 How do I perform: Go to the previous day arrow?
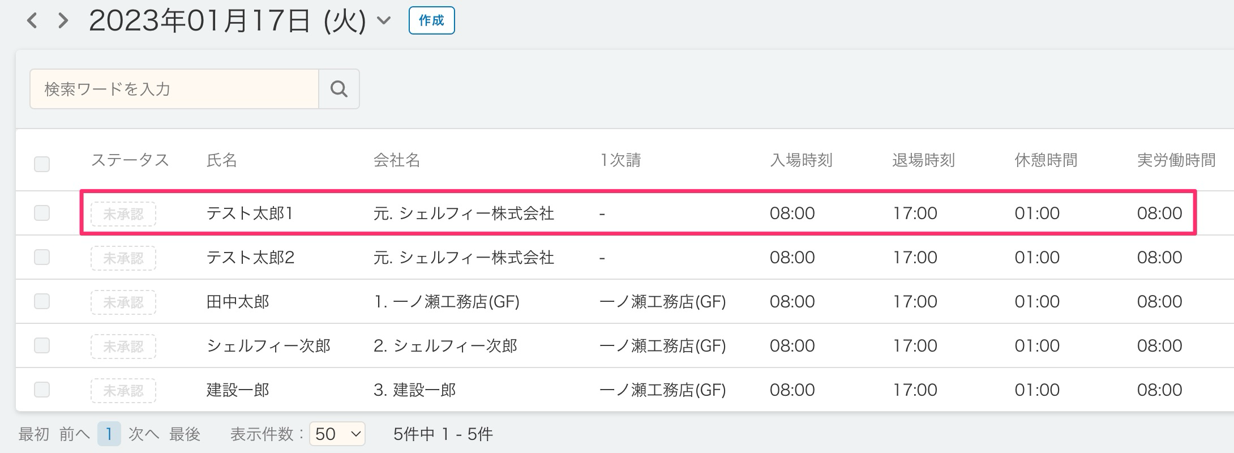(32, 21)
